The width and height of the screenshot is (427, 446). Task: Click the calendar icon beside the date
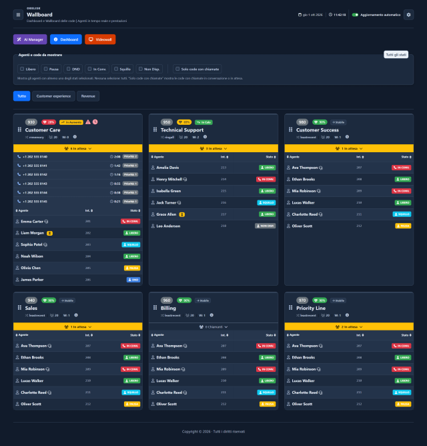300,15
